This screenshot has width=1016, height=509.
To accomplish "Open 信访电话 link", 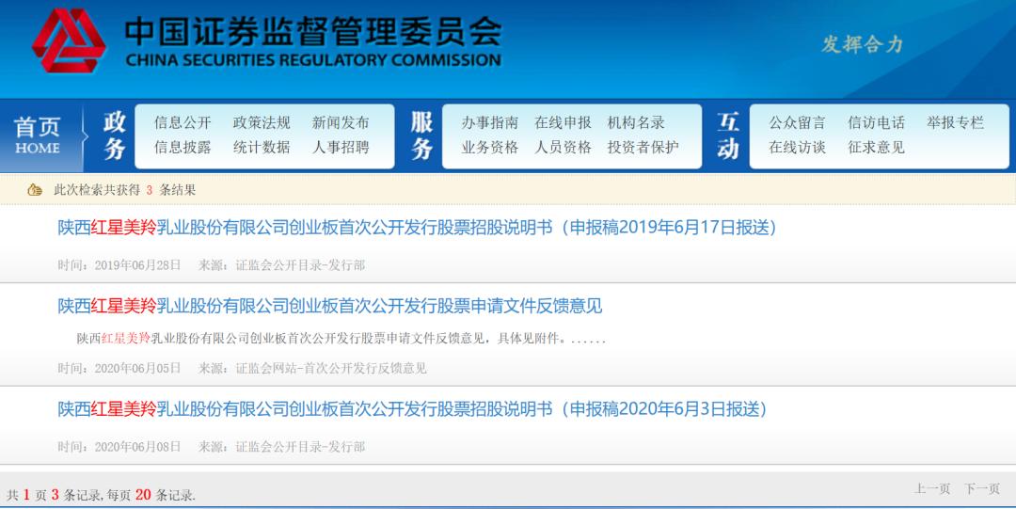I will click(x=877, y=122).
